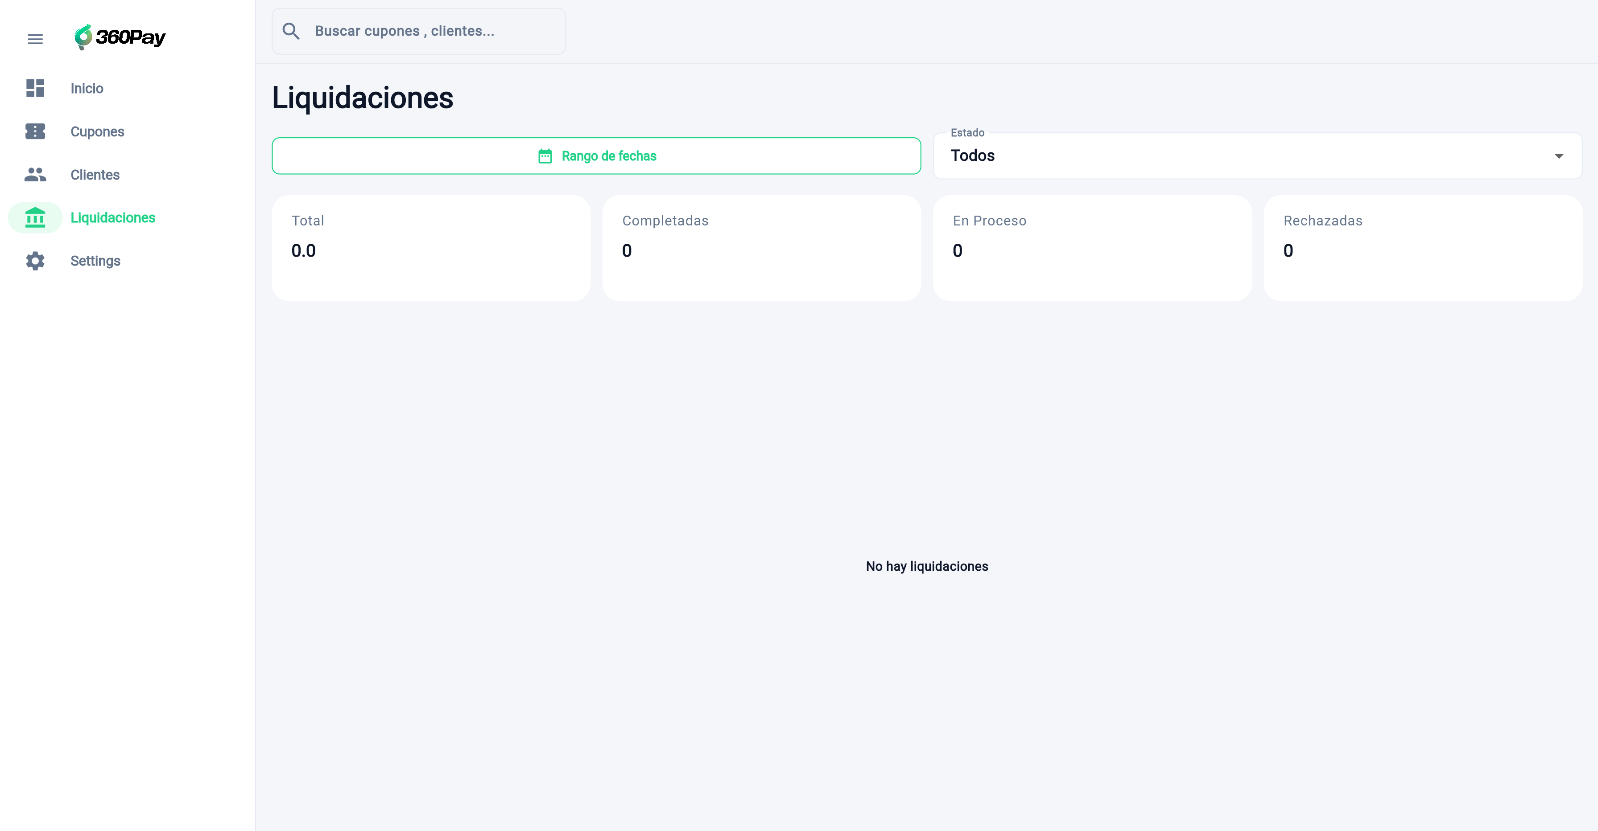Click the Total summary card
Screen dimensions: 1598x831
(x=430, y=248)
